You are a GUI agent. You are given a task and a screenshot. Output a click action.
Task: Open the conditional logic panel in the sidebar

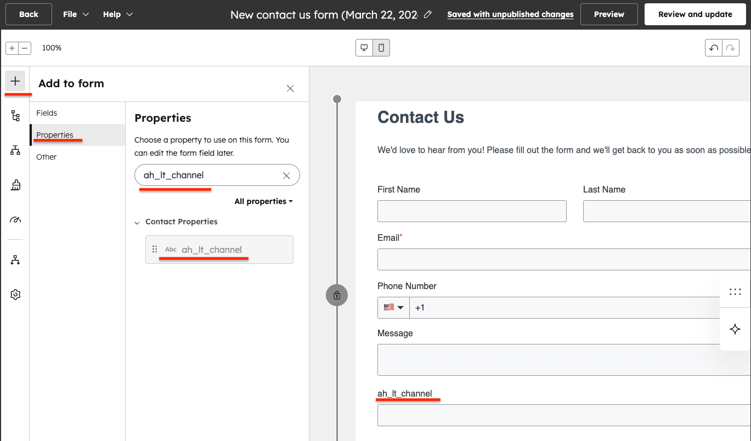(x=15, y=150)
